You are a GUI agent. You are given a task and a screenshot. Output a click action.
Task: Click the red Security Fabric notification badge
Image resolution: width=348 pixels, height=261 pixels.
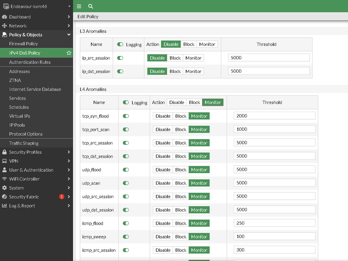pyautogui.click(x=62, y=197)
